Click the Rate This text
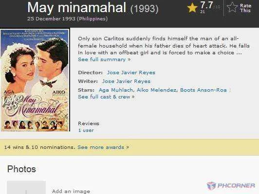This screenshot has height=194, width=259. click(245, 8)
